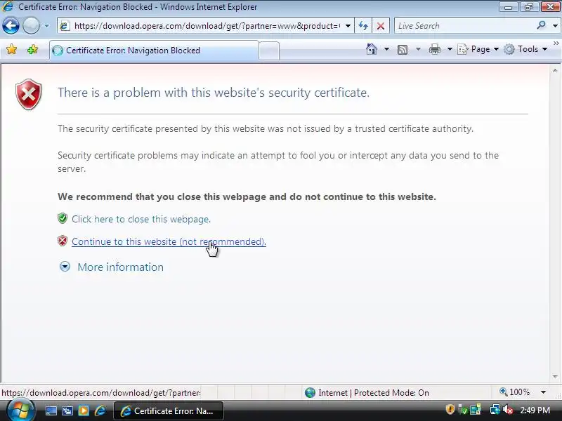This screenshot has width=562, height=421.
Task: Launch Internet Explorer from quick launch
Action: point(100,410)
